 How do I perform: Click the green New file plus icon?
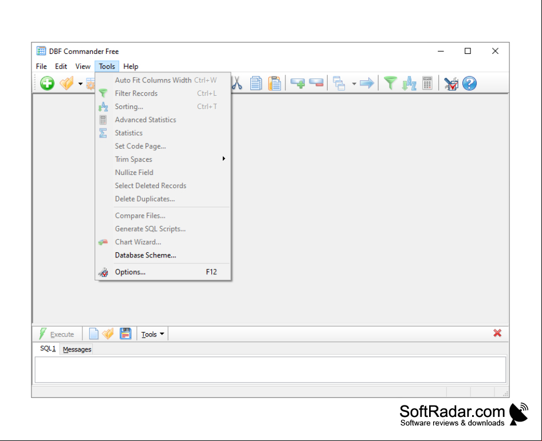pyautogui.click(x=47, y=83)
